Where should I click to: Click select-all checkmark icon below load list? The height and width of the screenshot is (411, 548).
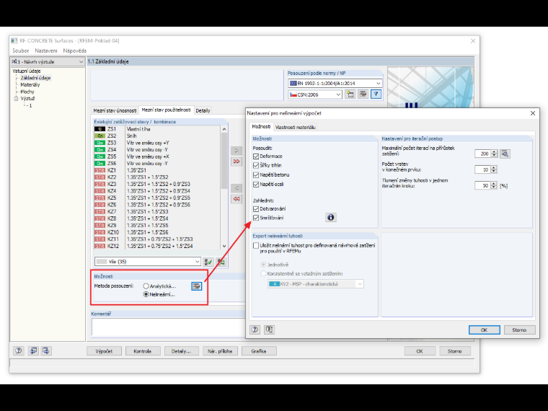click(208, 262)
